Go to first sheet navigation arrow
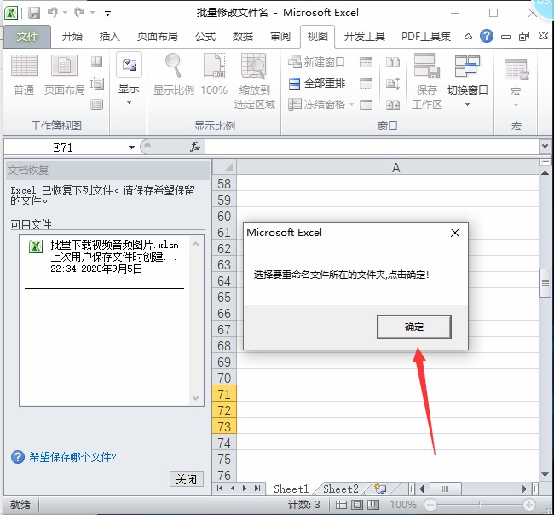Viewport: 554px width, 515px height. tap(220, 488)
